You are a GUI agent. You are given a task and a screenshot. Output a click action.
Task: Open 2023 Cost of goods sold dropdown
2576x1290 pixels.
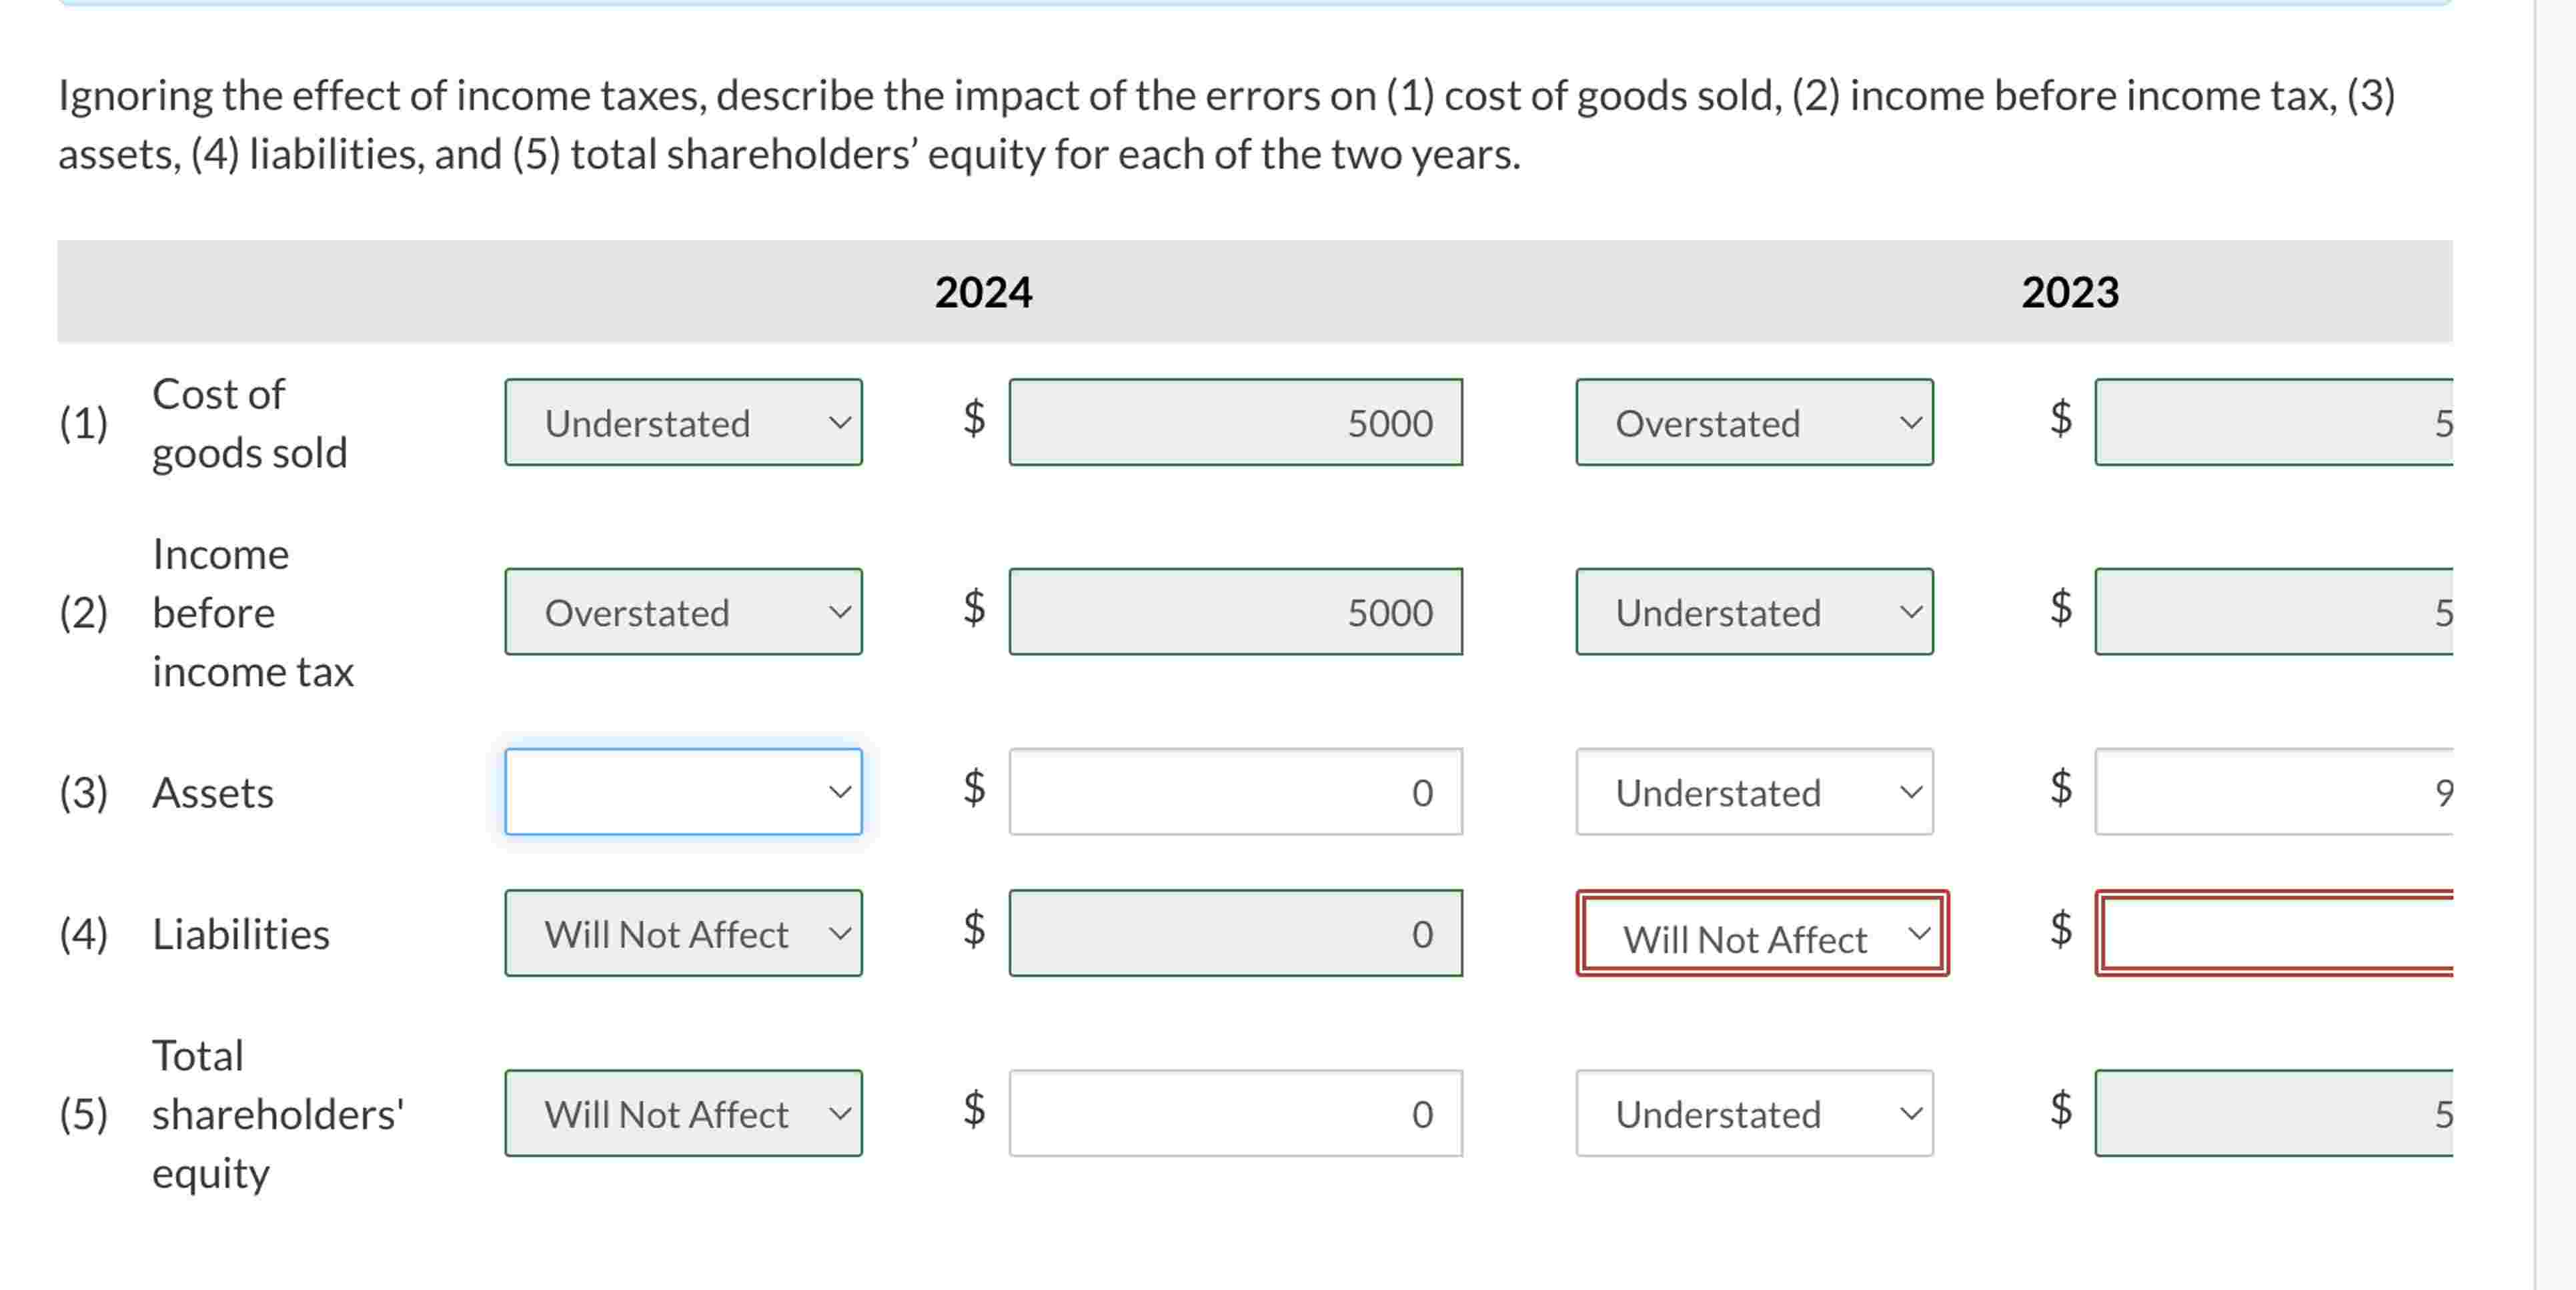(x=1754, y=422)
